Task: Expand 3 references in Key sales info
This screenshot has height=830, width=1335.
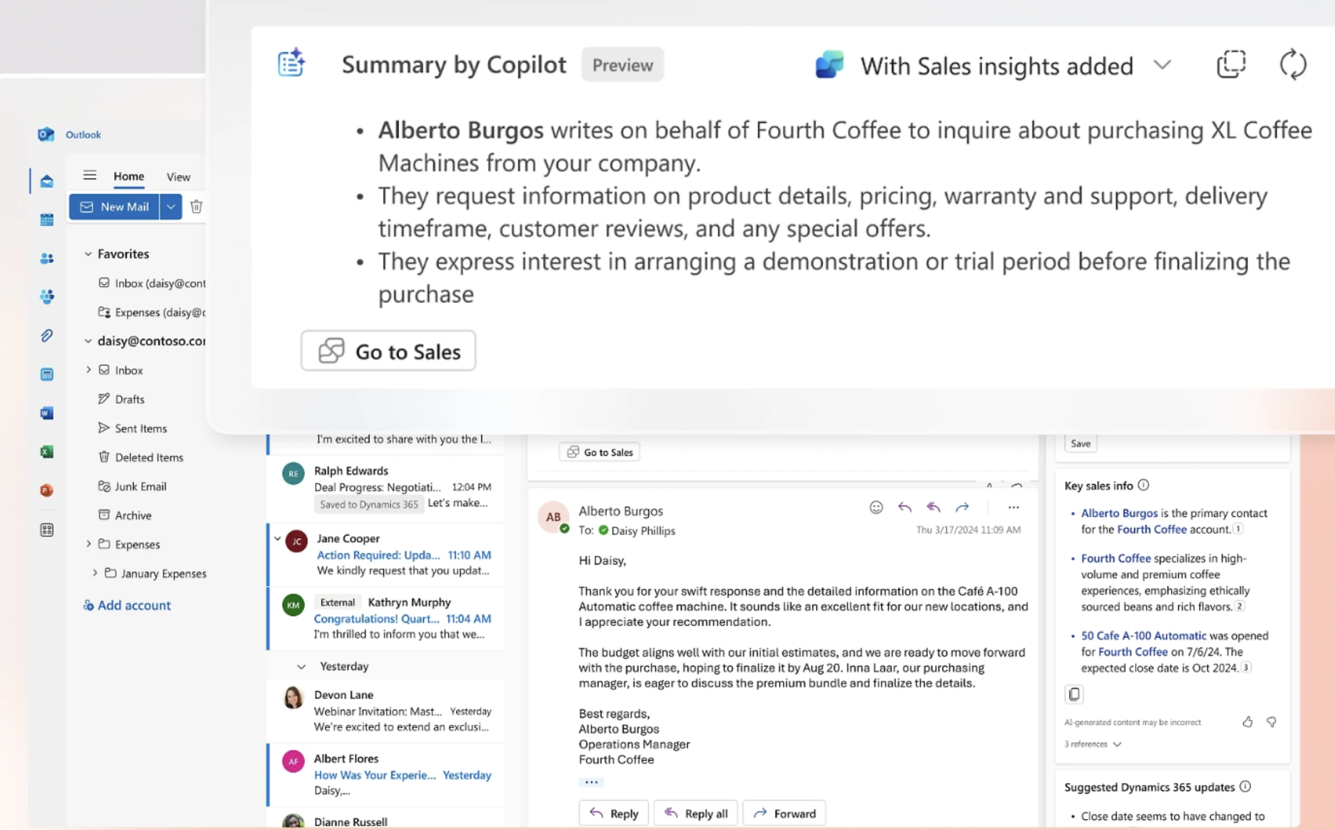Action: pos(1092,744)
